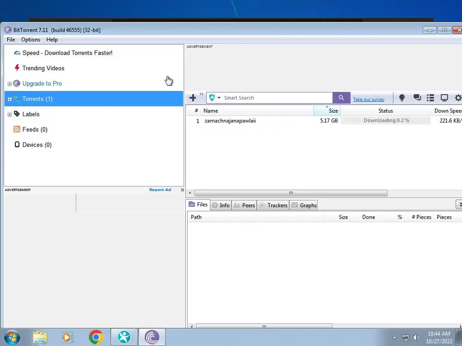Click torrent list scroll left arrow
The width and height of the screenshot is (462, 346).
click(x=190, y=193)
